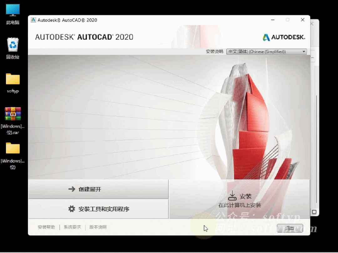Click the 退出 button
The image size is (338, 253).
click(290, 228)
